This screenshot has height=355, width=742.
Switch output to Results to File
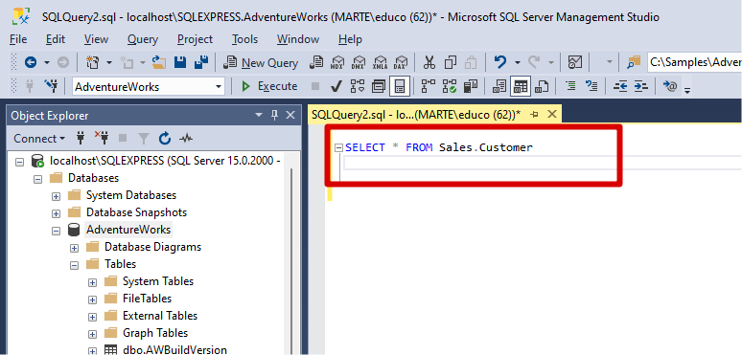(542, 86)
